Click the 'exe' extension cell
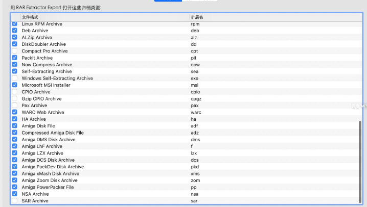This screenshot has height=207, width=367. (x=195, y=78)
